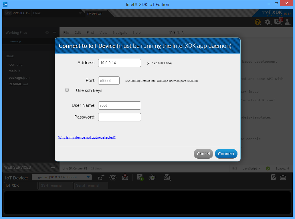Expand the Blink project dropdown
Screen dimensions: 295x219
80,13
